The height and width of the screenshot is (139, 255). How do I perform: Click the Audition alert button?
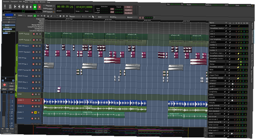pyautogui.click(x=128, y=10)
